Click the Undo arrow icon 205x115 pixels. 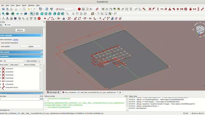pos(29,9)
